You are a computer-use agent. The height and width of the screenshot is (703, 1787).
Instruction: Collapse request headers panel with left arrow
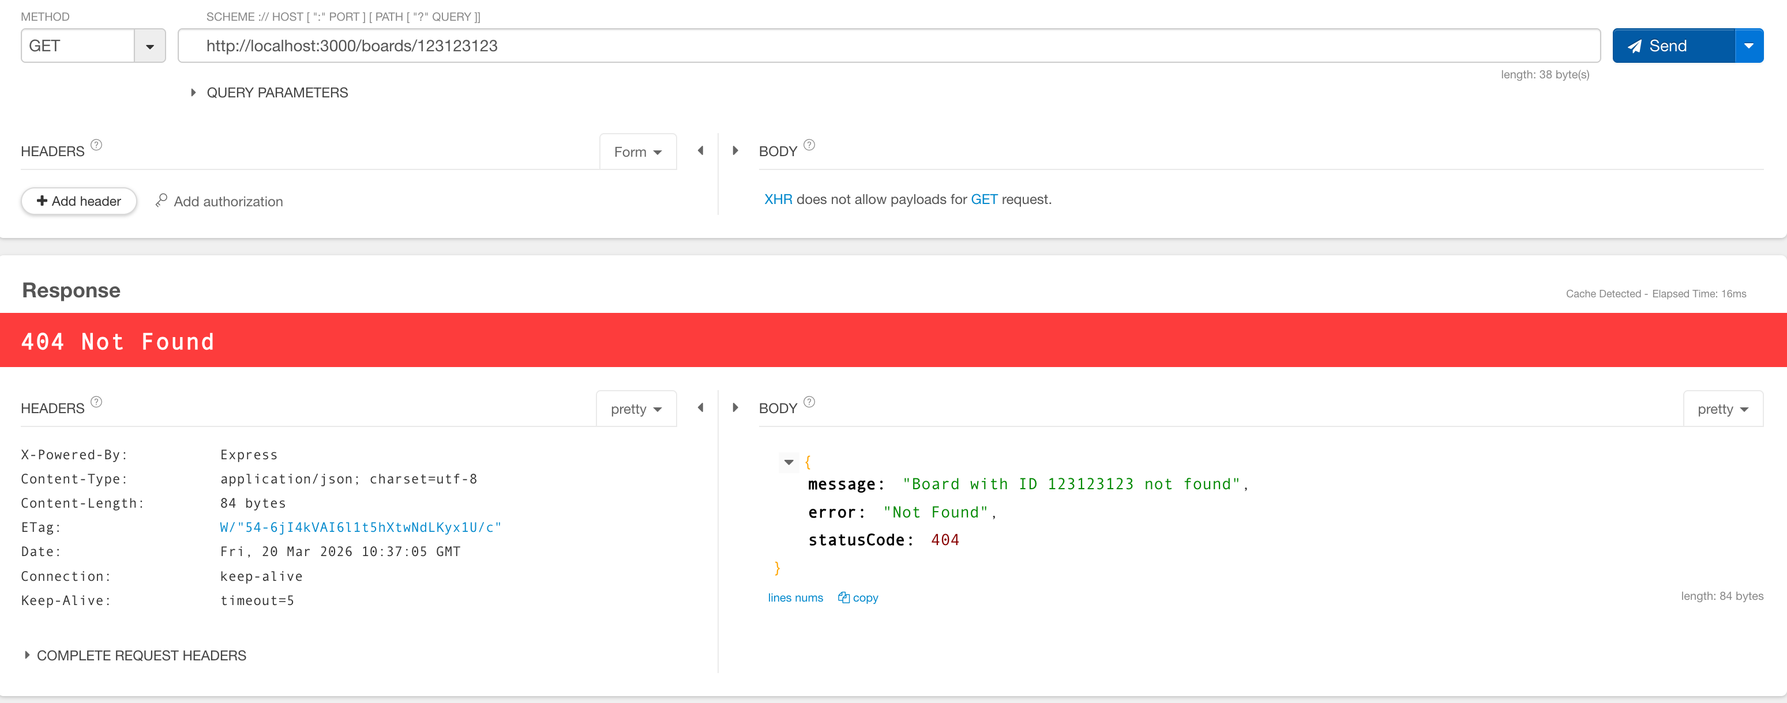701,150
